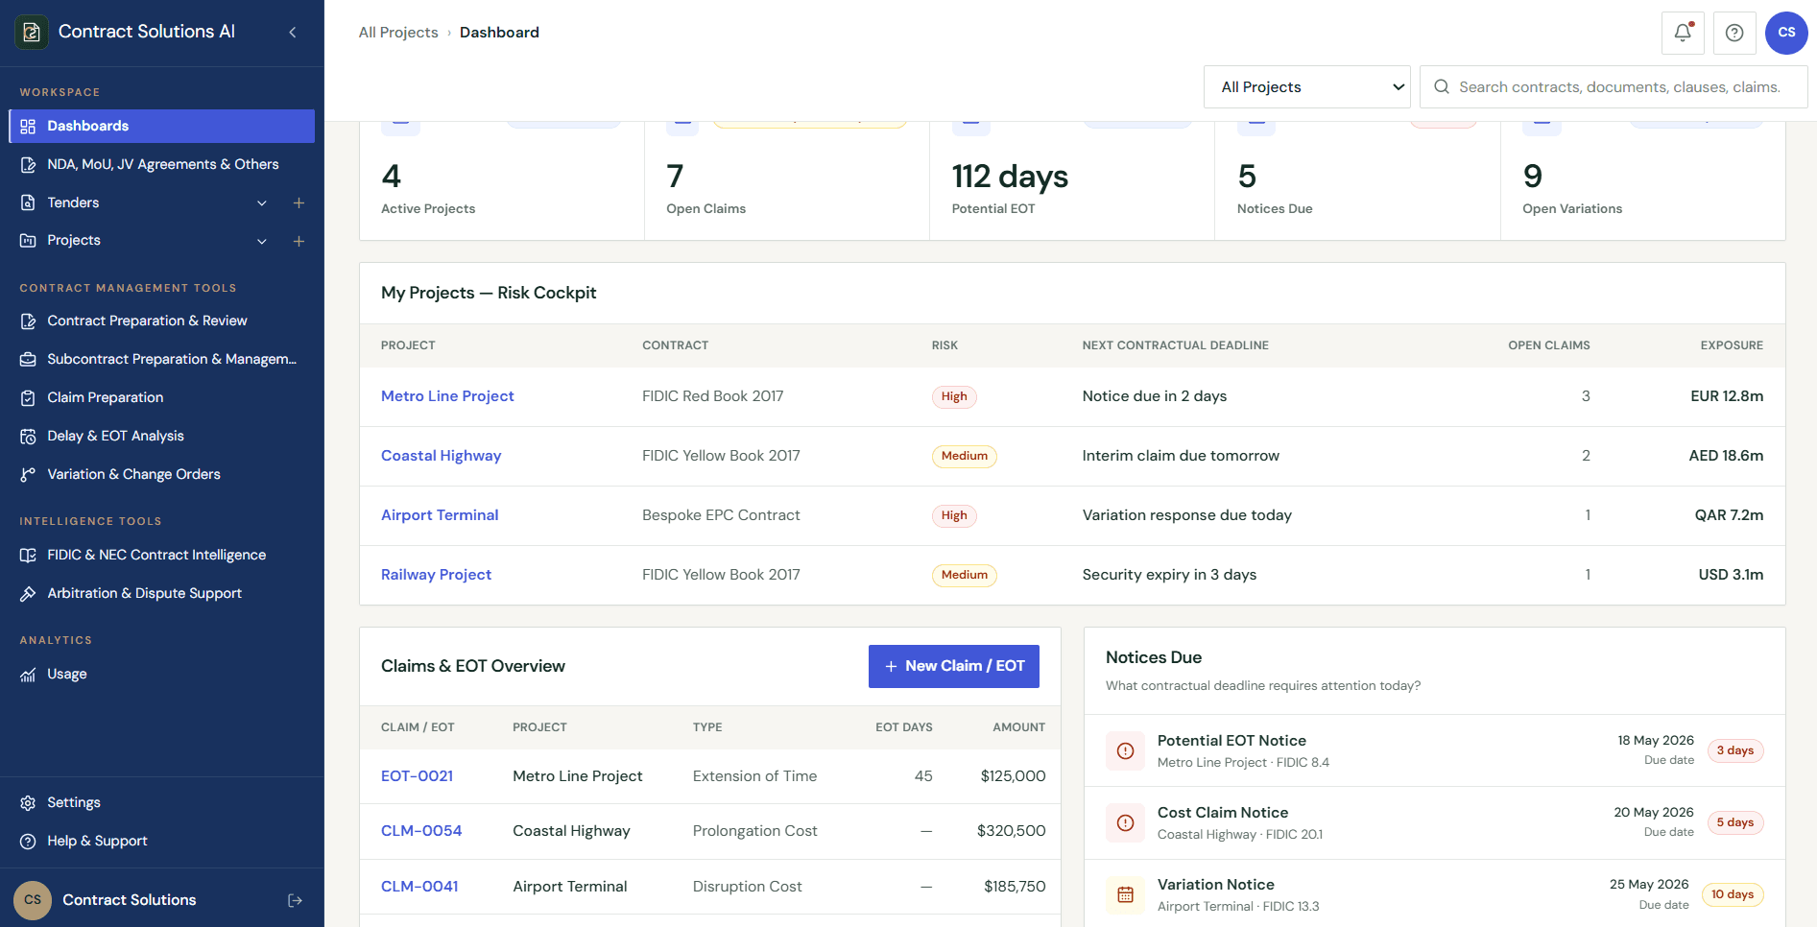Open Dashboards in the sidebar
Image resolution: width=1817 pixels, height=927 pixels.
(161, 127)
